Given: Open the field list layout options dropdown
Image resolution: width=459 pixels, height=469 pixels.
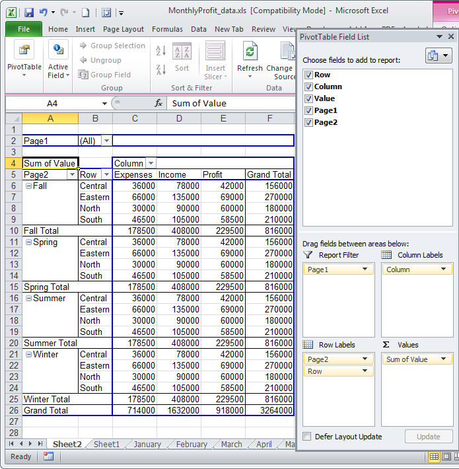Looking at the screenshot, I should click(x=440, y=55).
